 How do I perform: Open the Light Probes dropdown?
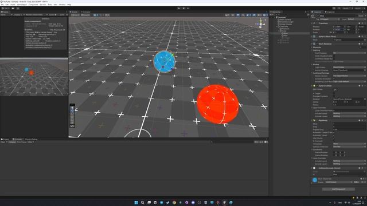(x=349, y=68)
